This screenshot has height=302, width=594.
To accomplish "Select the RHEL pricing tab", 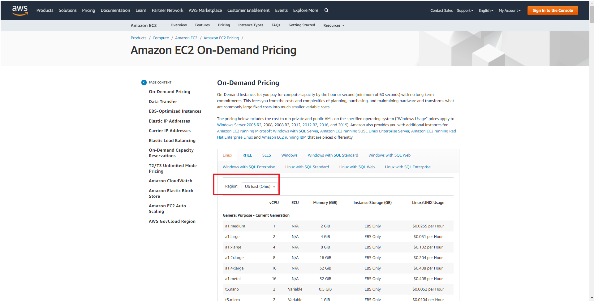I will (247, 155).
